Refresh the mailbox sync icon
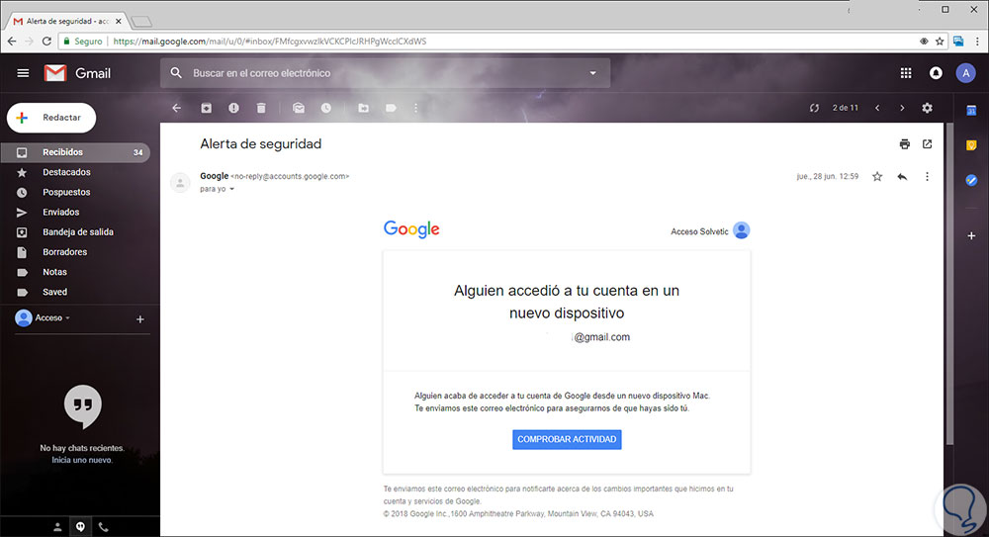989x537 pixels. click(x=814, y=108)
